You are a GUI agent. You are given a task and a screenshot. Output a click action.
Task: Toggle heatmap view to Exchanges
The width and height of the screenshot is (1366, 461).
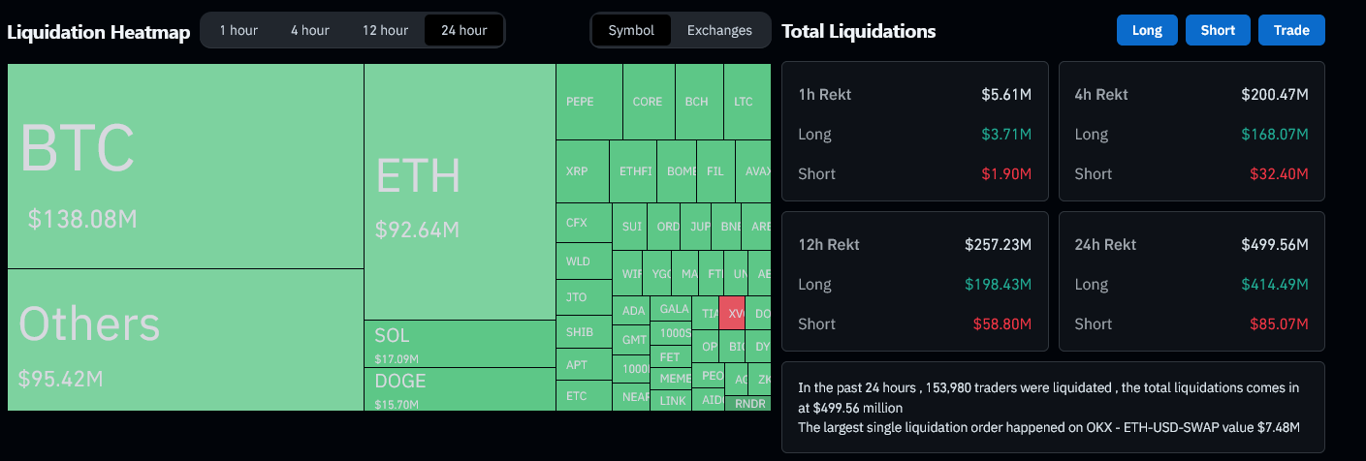[719, 30]
